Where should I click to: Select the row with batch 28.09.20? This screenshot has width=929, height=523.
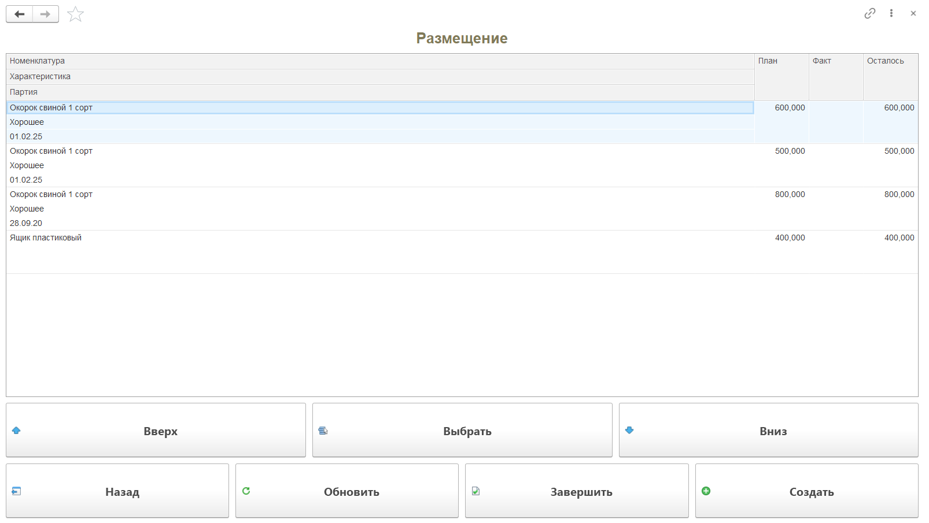tap(26, 223)
